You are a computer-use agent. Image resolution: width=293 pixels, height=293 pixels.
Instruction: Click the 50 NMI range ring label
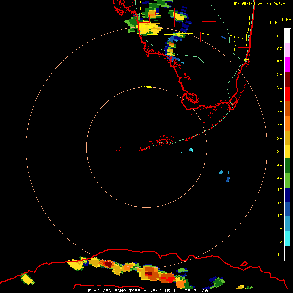click(146, 87)
